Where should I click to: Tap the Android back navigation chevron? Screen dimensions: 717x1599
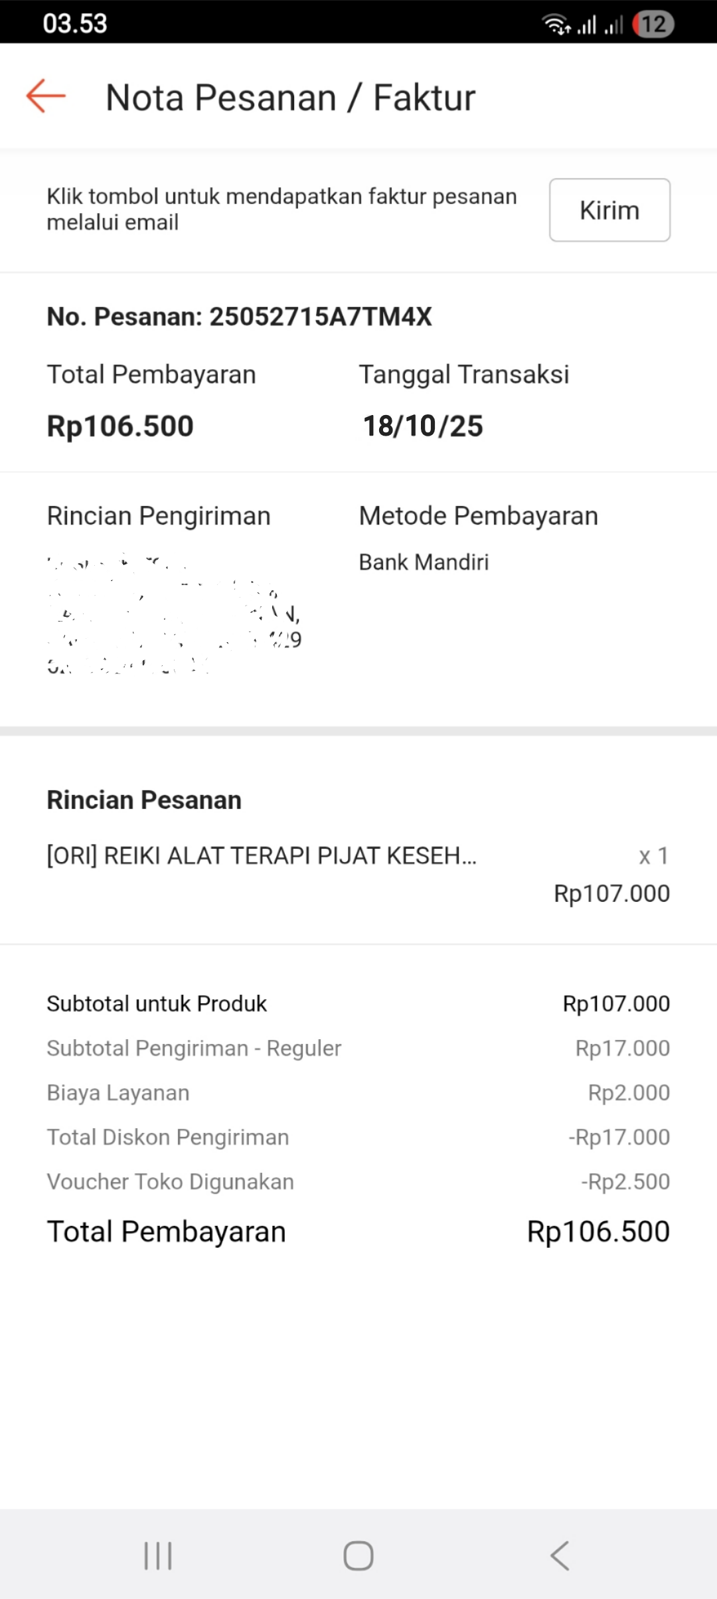click(x=560, y=1555)
